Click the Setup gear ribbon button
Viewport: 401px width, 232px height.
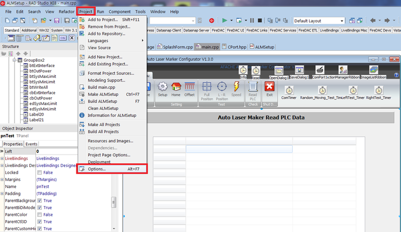[163, 89]
